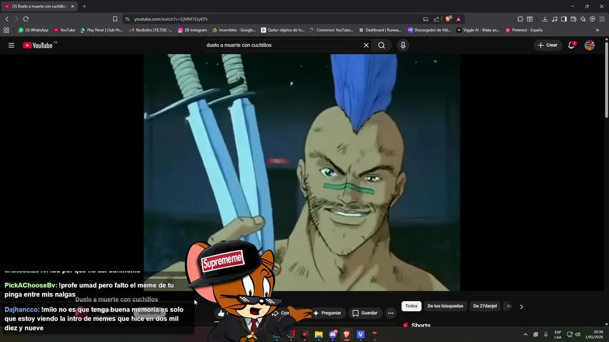Switch the ESP LAA input language
This screenshot has height=342, width=609.
pos(558,334)
